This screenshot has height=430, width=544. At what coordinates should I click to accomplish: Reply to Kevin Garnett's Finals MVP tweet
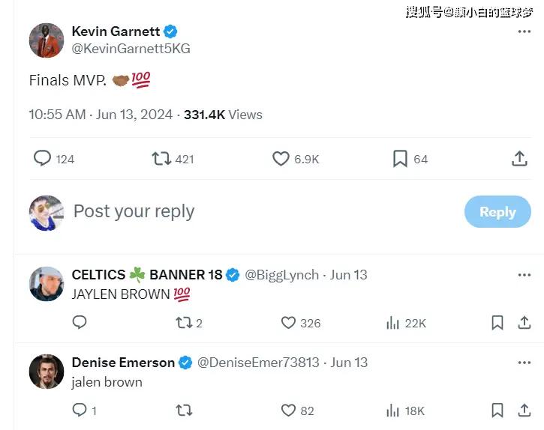click(43, 159)
